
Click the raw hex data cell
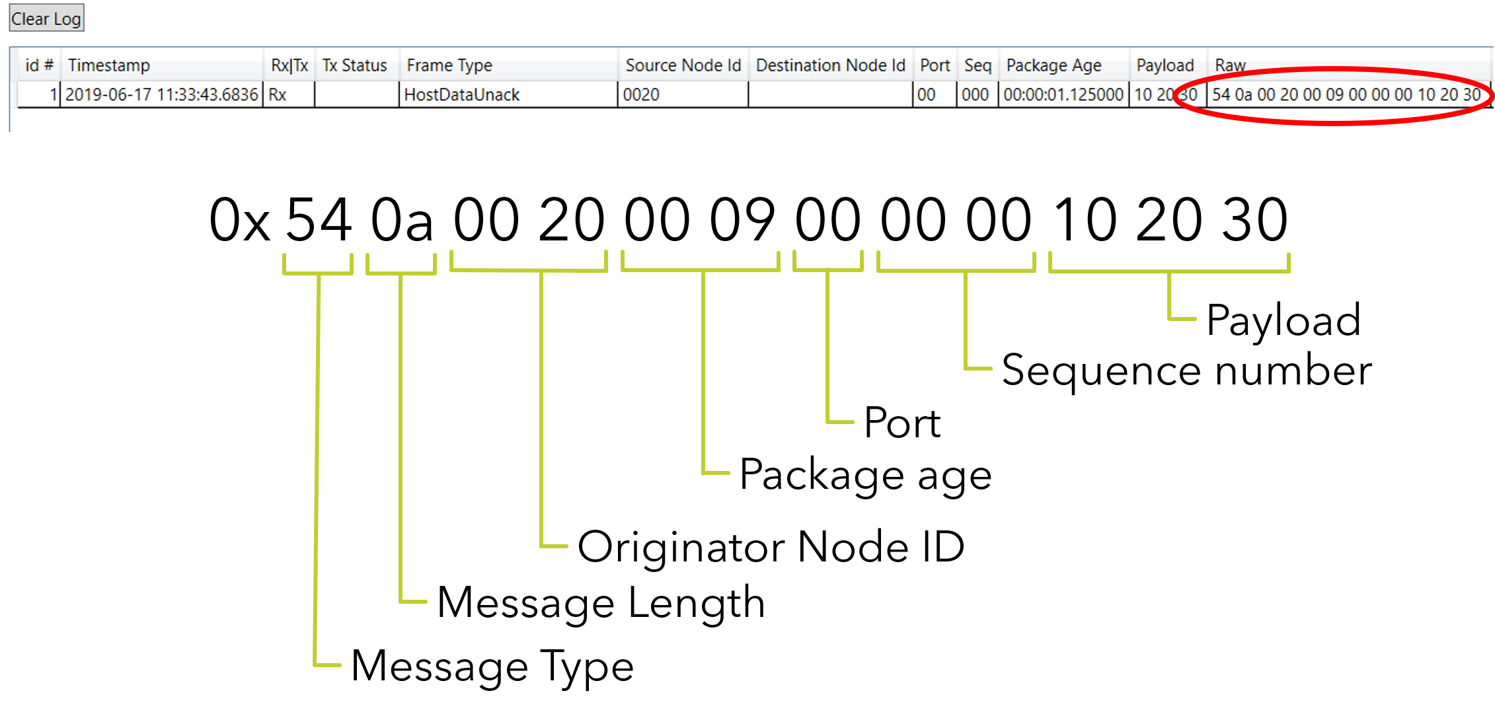click(1348, 94)
